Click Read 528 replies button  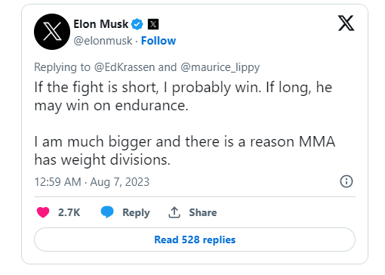[195, 239]
